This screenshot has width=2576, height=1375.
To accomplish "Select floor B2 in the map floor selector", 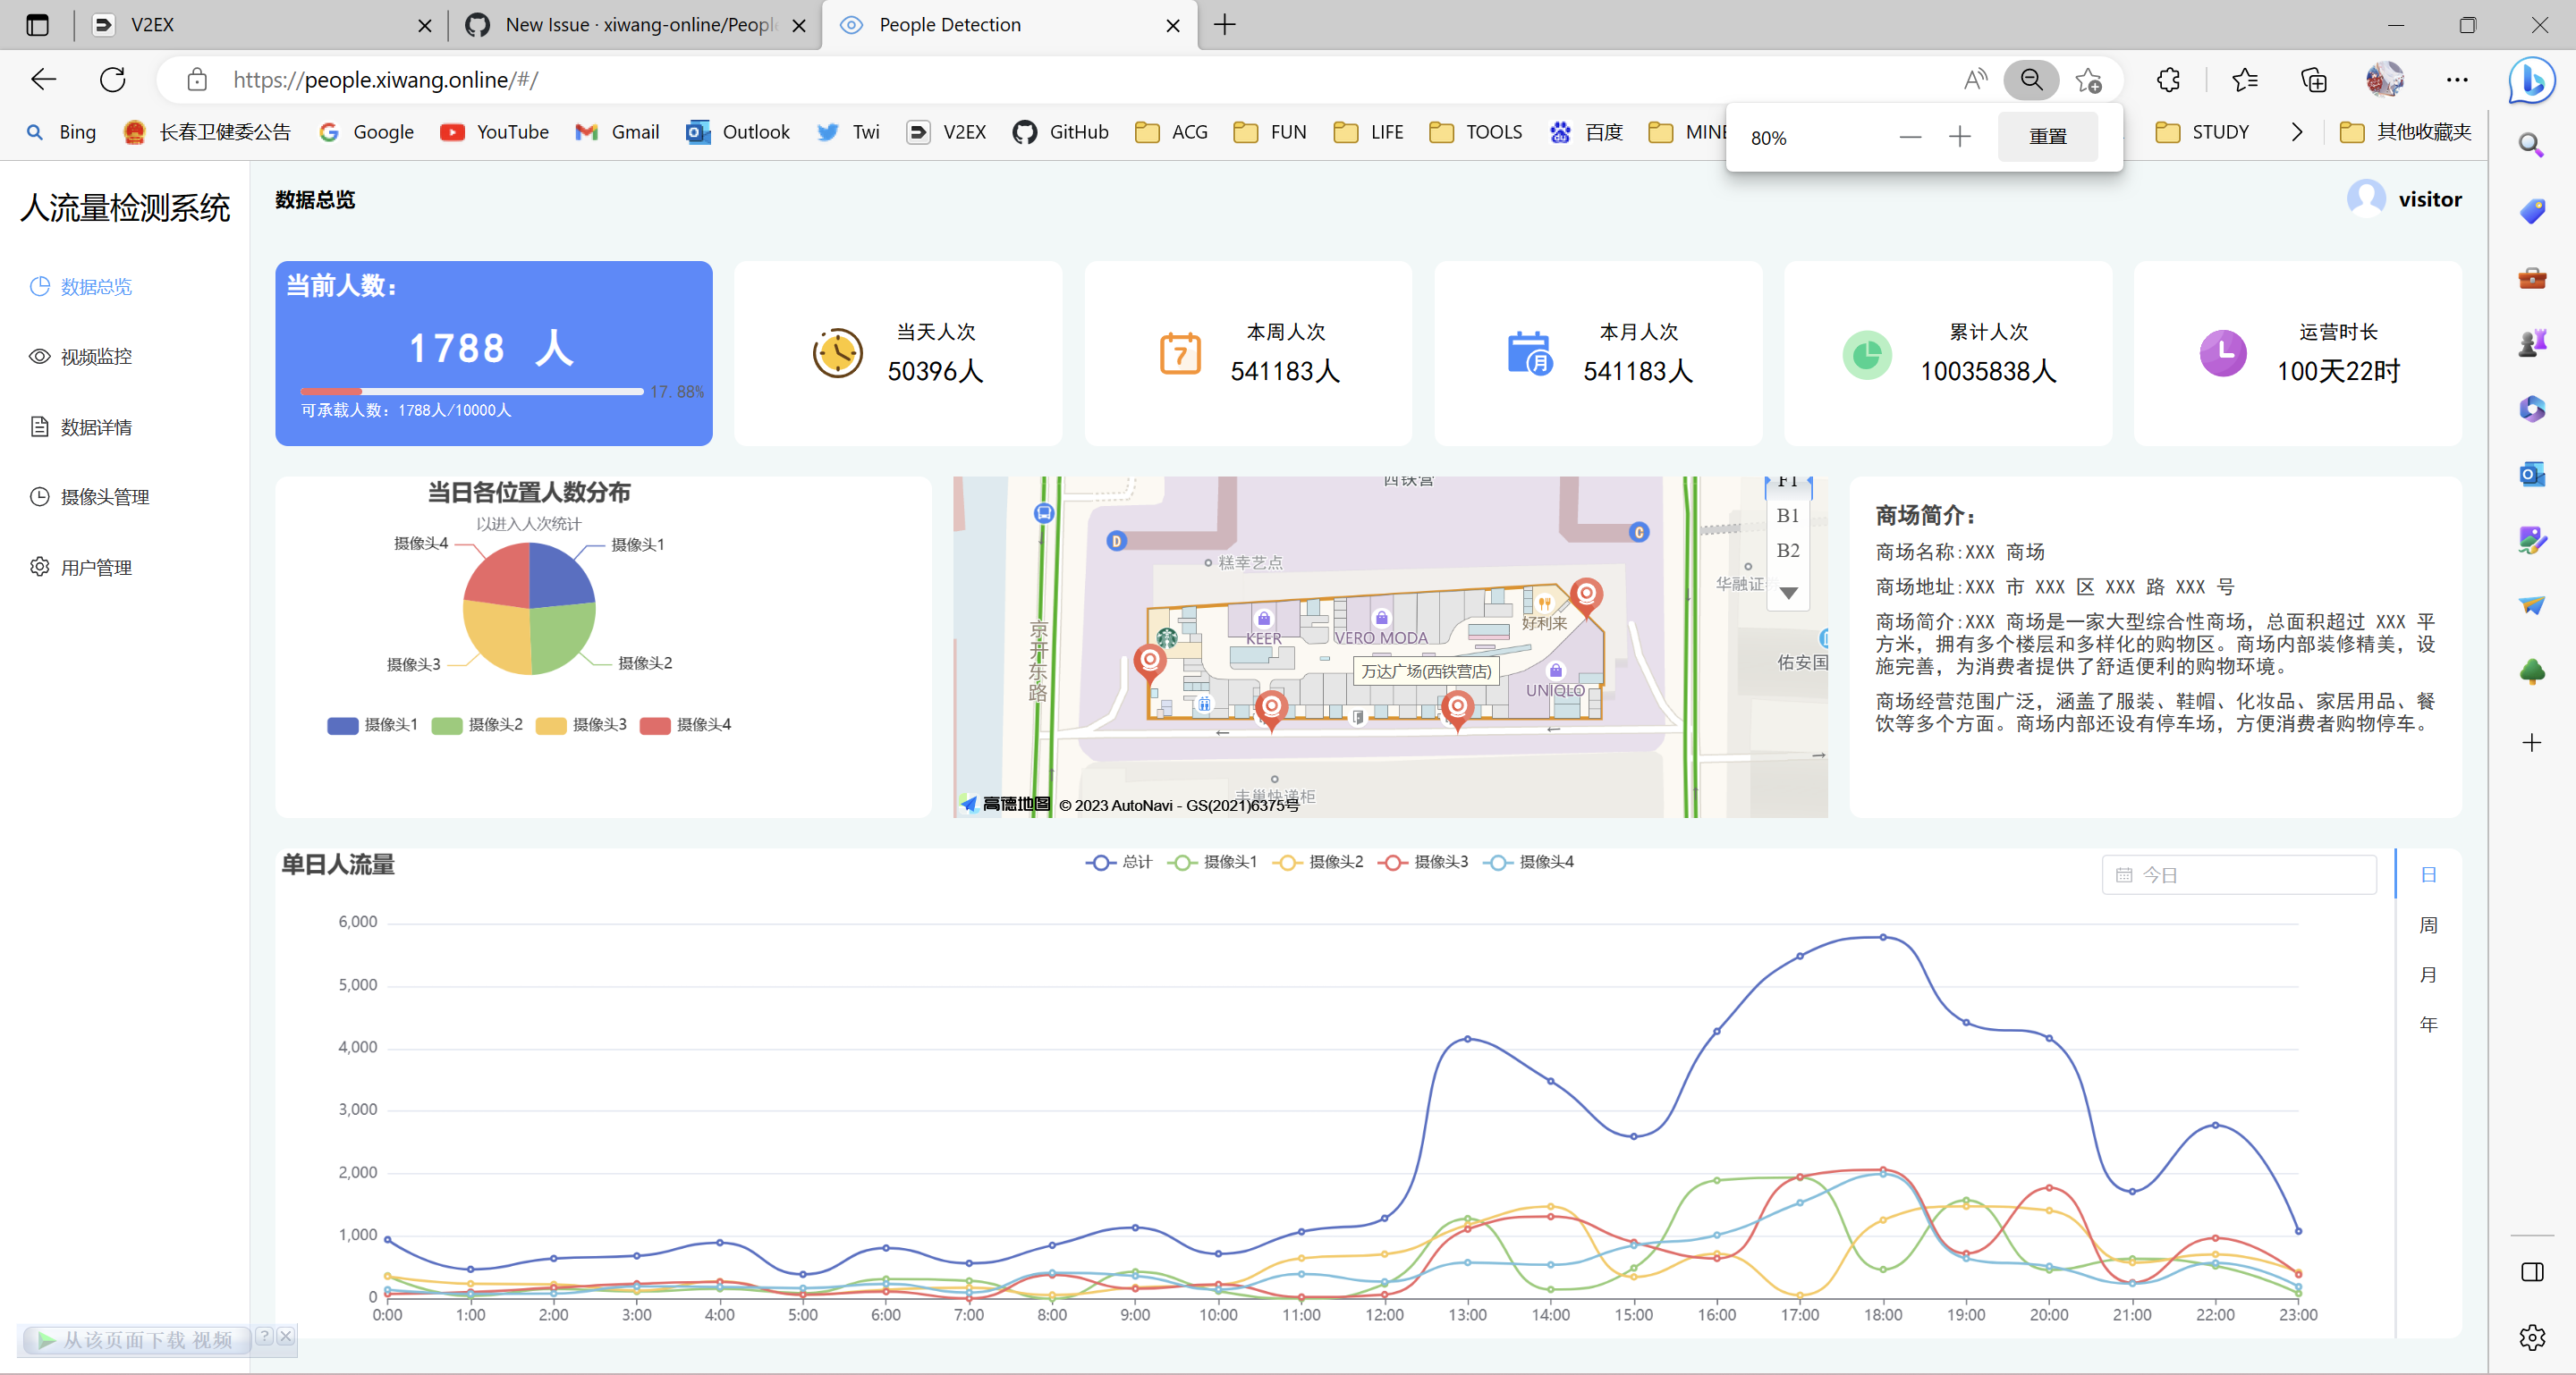I will coord(1788,551).
